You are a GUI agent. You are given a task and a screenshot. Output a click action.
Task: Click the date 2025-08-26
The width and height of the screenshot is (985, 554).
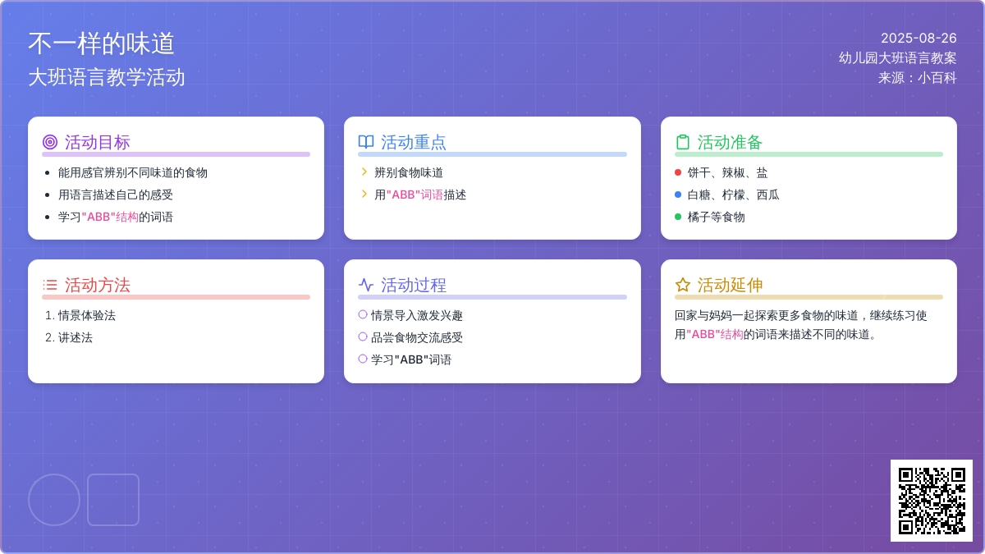coord(919,38)
